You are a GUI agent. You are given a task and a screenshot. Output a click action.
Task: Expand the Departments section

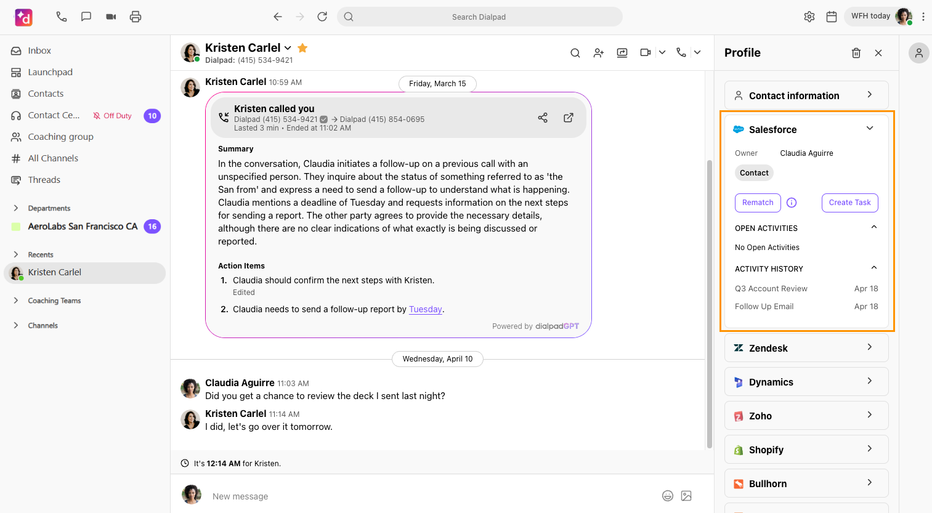coord(16,208)
